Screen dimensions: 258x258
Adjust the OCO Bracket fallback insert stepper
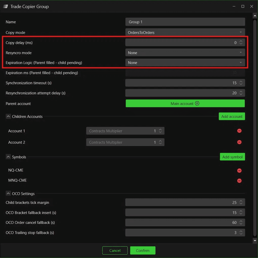241,212
